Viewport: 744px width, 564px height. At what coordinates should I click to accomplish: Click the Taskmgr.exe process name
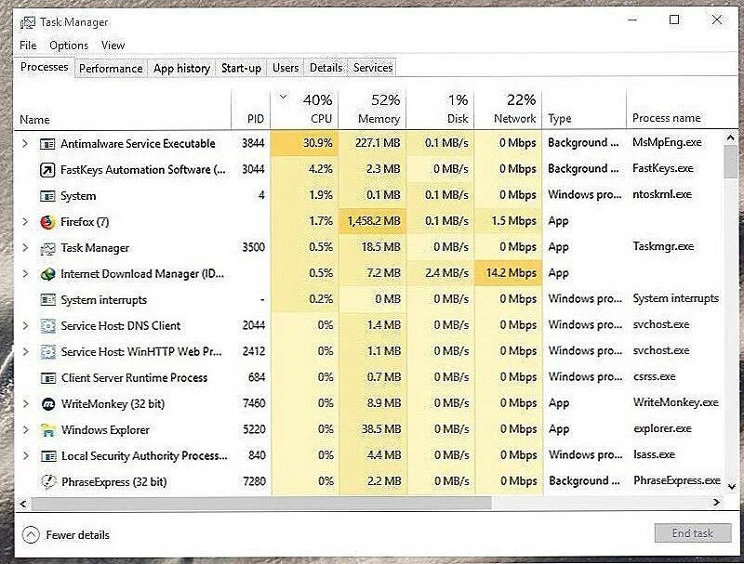click(x=663, y=246)
